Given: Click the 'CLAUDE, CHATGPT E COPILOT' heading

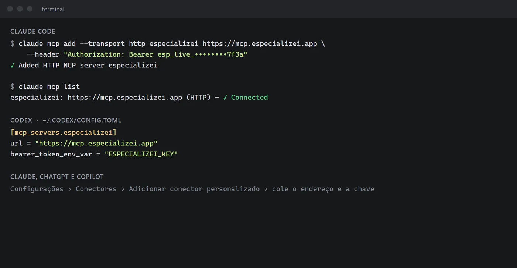Looking at the screenshot, I should [x=57, y=177].
